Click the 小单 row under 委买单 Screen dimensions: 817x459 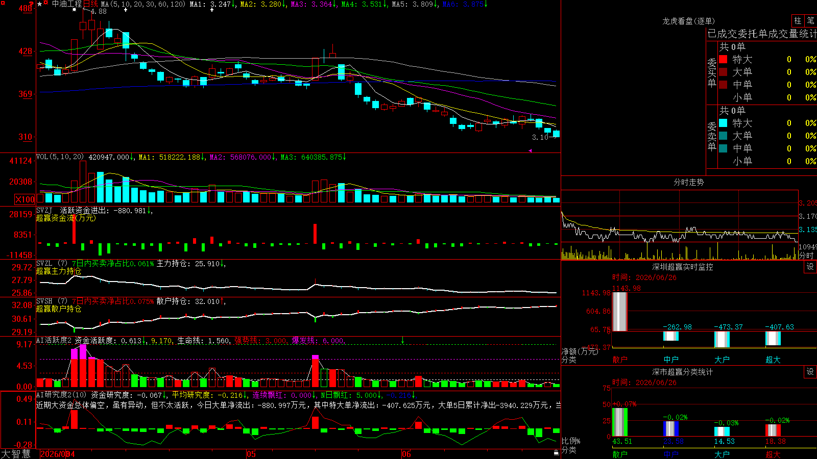pos(767,97)
